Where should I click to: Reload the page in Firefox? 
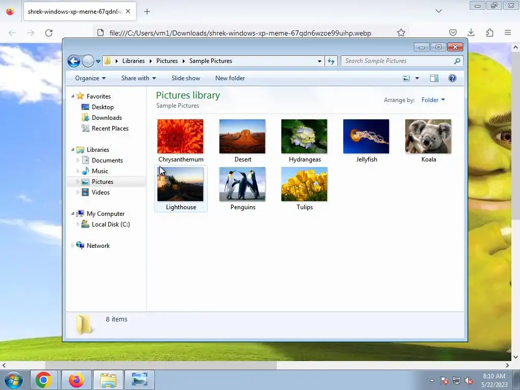click(x=49, y=33)
